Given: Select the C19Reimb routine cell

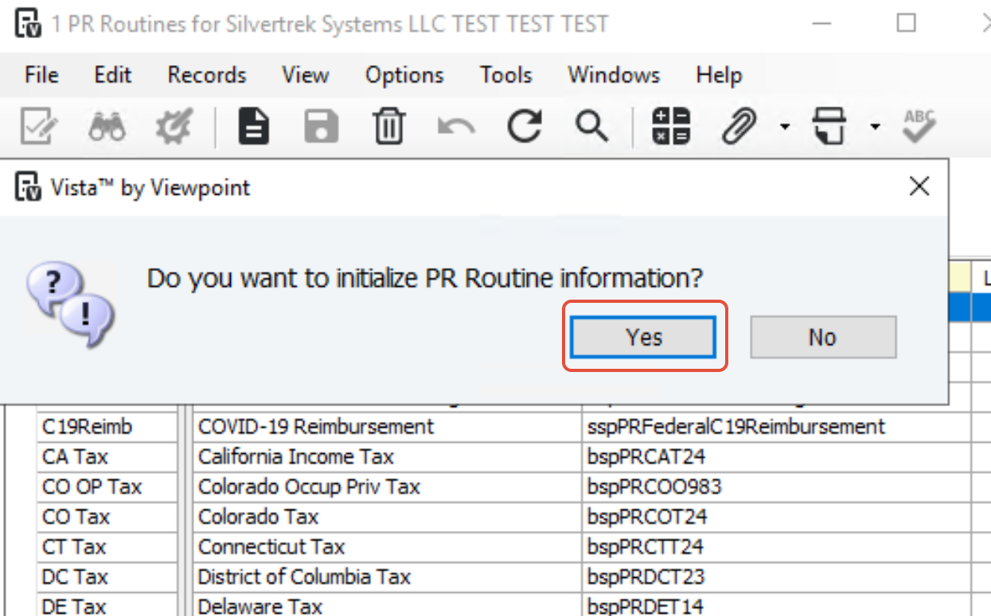Looking at the screenshot, I should (107, 427).
